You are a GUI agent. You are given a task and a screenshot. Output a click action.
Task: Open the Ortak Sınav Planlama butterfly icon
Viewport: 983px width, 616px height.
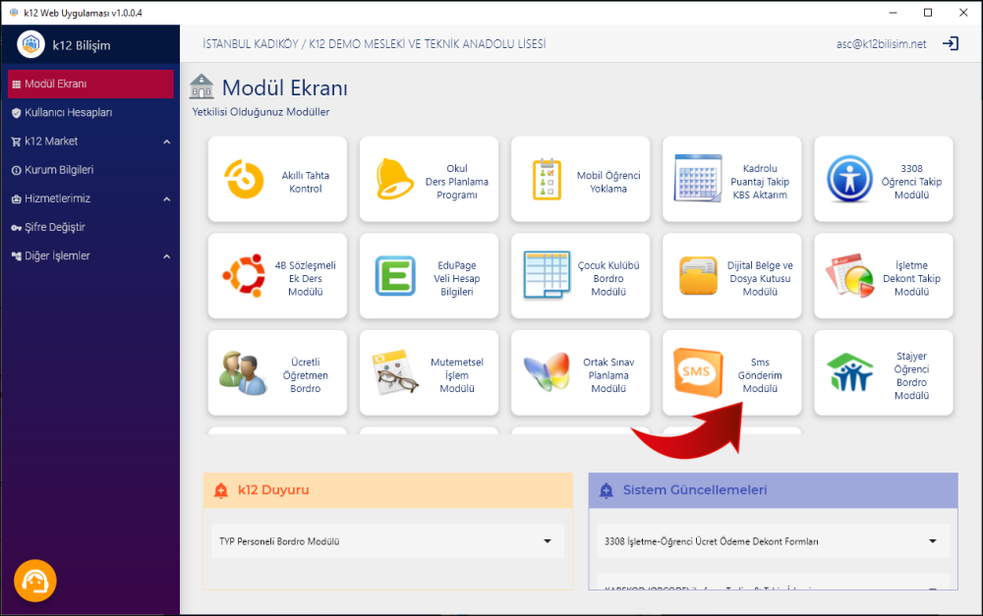point(547,372)
